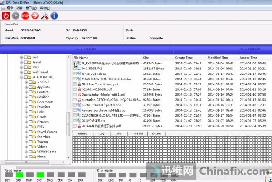Click the red right-arrow icon
272x182 pixels.
35,16
